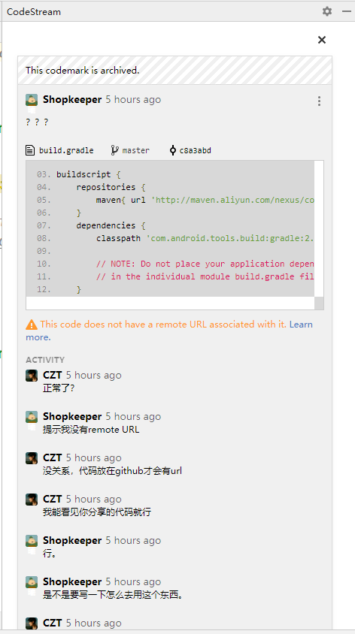
Task: Click the c8a3abd commit hash
Action: click(196, 150)
